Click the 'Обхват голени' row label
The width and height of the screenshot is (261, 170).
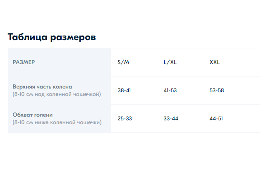(33, 115)
